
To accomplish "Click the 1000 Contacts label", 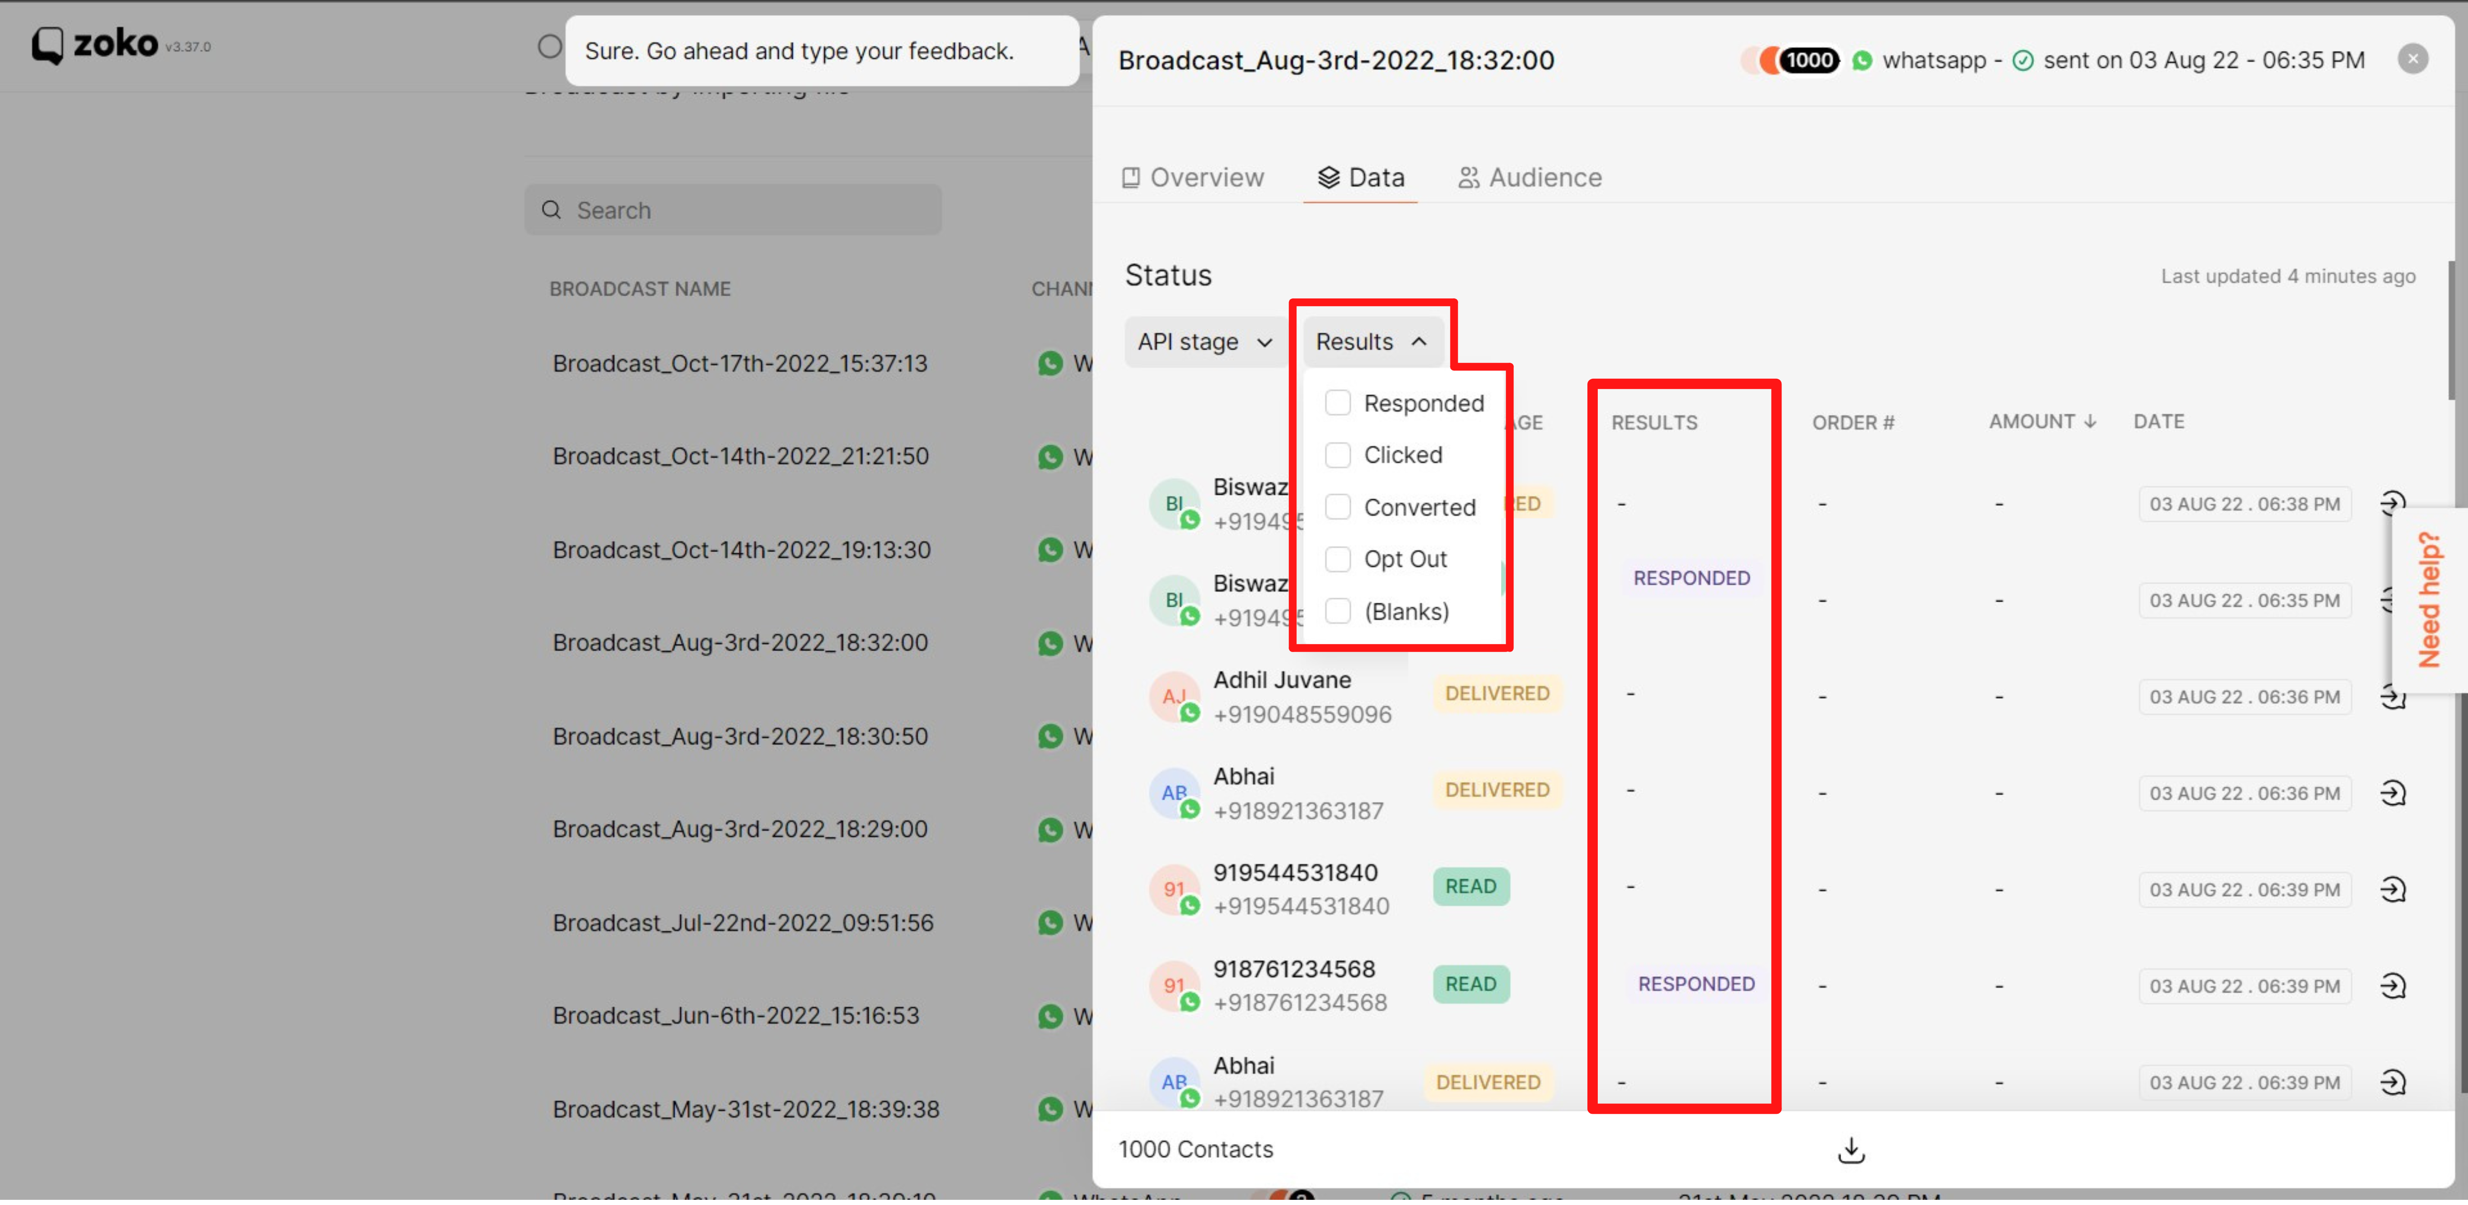I will coord(1196,1150).
